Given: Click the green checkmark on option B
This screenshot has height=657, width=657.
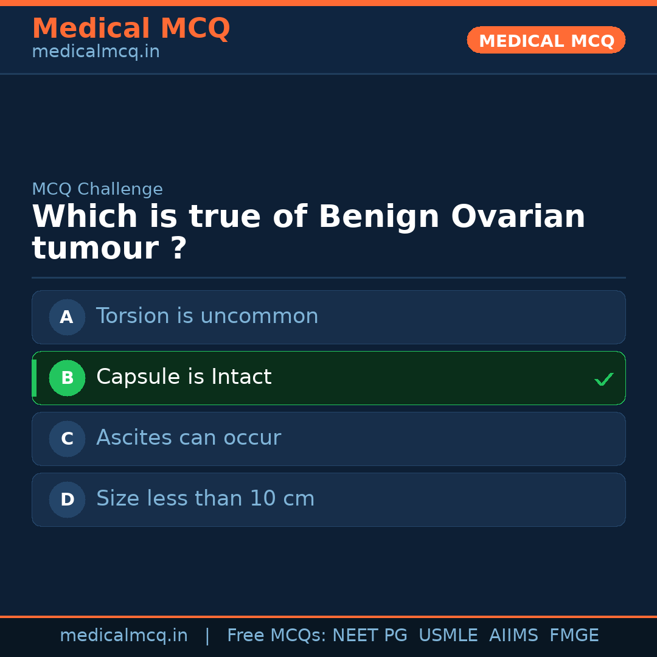Looking at the screenshot, I should pos(603,379).
